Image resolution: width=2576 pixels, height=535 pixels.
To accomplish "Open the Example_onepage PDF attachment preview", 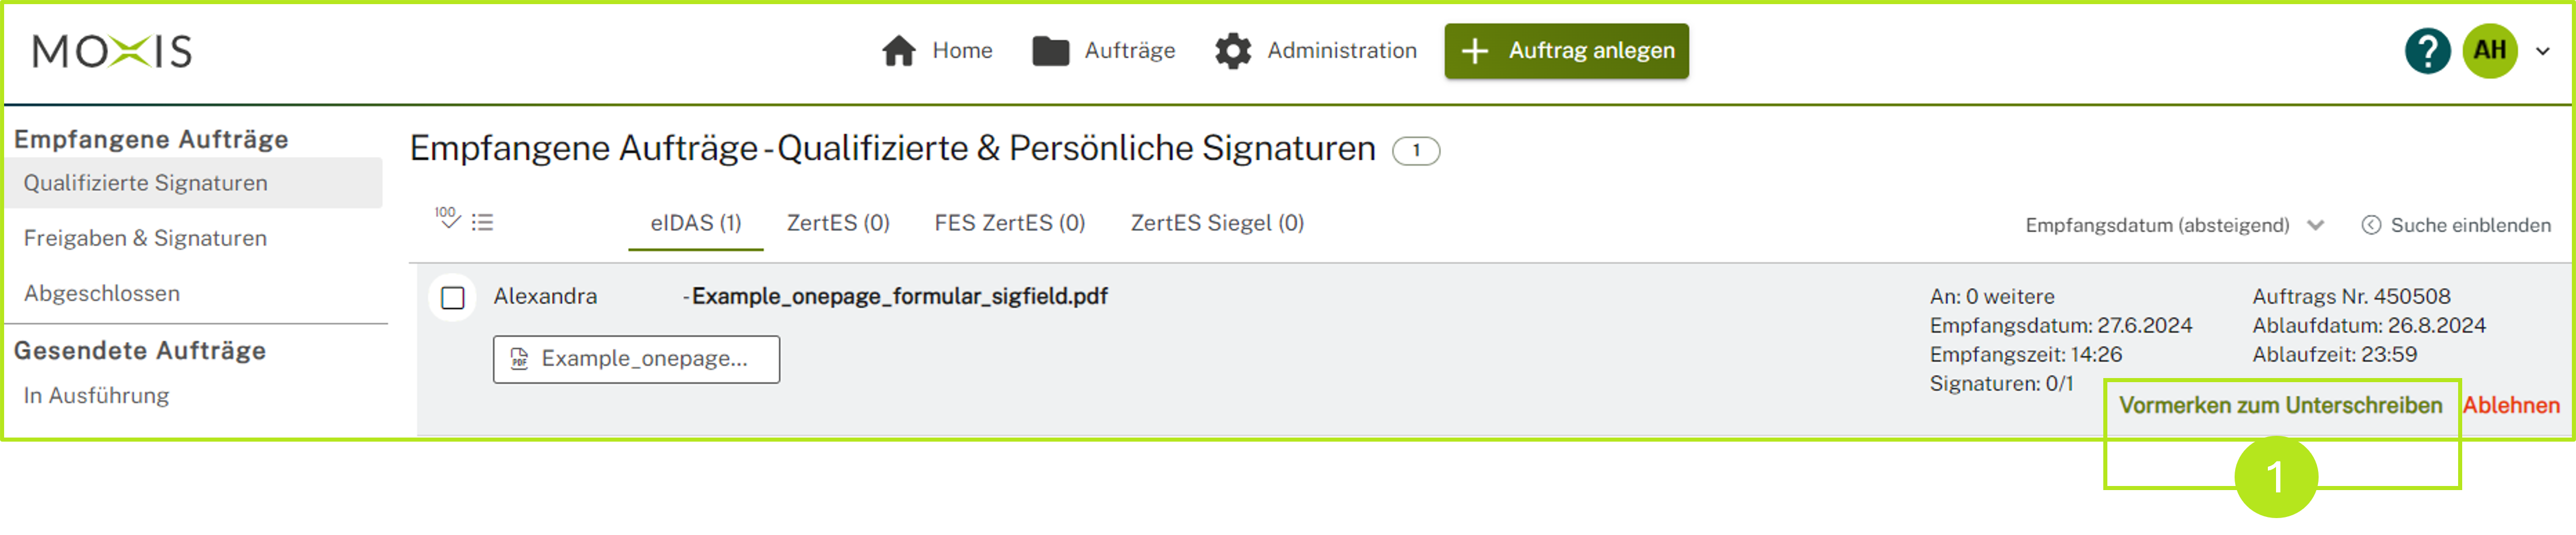I will (637, 359).
